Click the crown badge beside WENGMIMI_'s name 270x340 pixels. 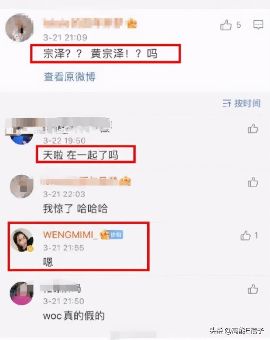pos(105,235)
